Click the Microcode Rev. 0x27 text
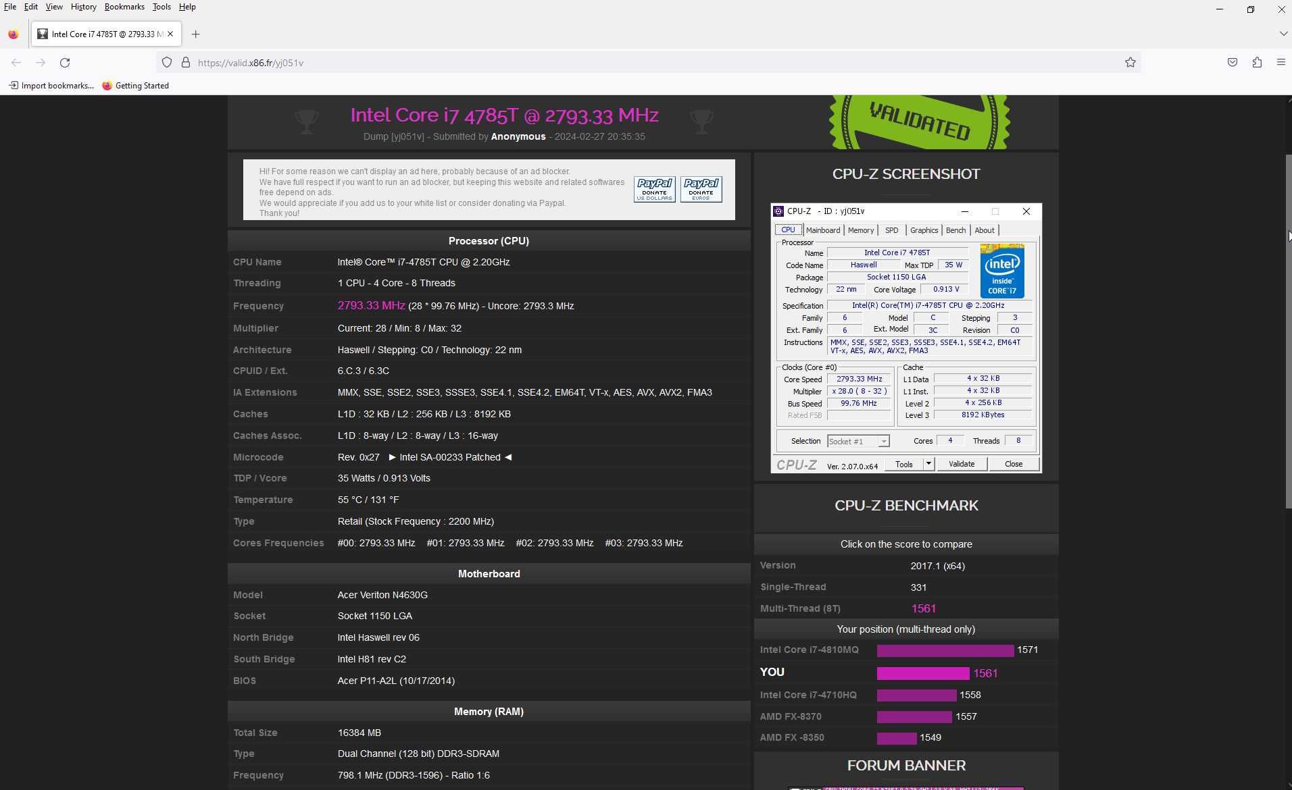The height and width of the screenshot is (790, 1292). pos(358,457)
